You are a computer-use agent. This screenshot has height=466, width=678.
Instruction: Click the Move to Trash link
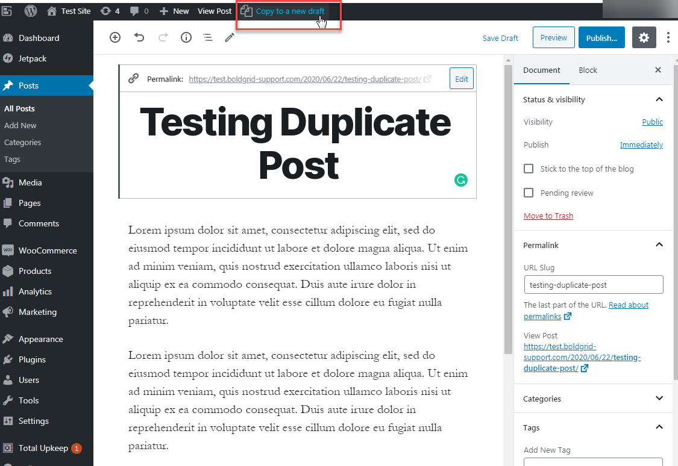(x=548, y=216)
